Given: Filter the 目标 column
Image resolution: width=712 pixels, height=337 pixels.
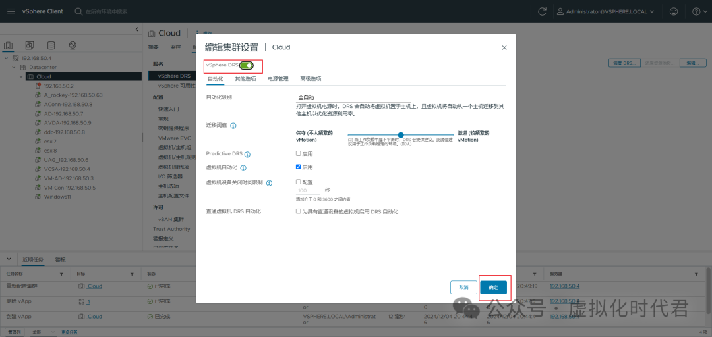Looking at the screenshot, I should [132, 275].
